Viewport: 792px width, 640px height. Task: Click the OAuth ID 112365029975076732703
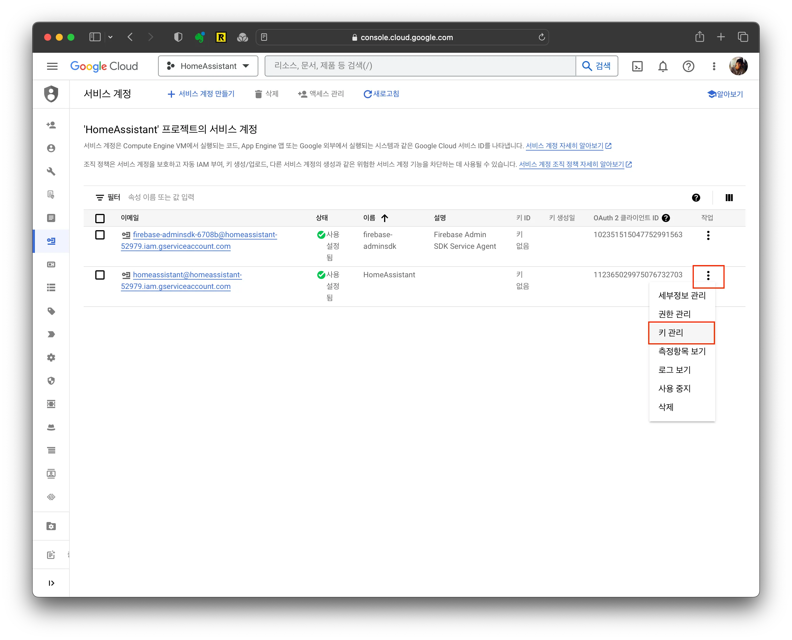(x=637, y=275)
